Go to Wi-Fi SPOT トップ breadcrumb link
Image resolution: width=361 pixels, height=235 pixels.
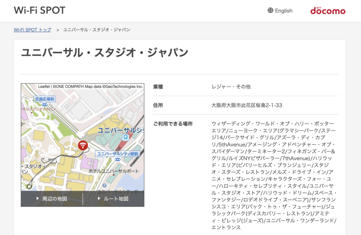point(32,30)
